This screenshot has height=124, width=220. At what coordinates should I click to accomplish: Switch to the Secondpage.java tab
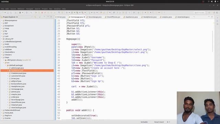pyautogui.click(x=95, y=17)
